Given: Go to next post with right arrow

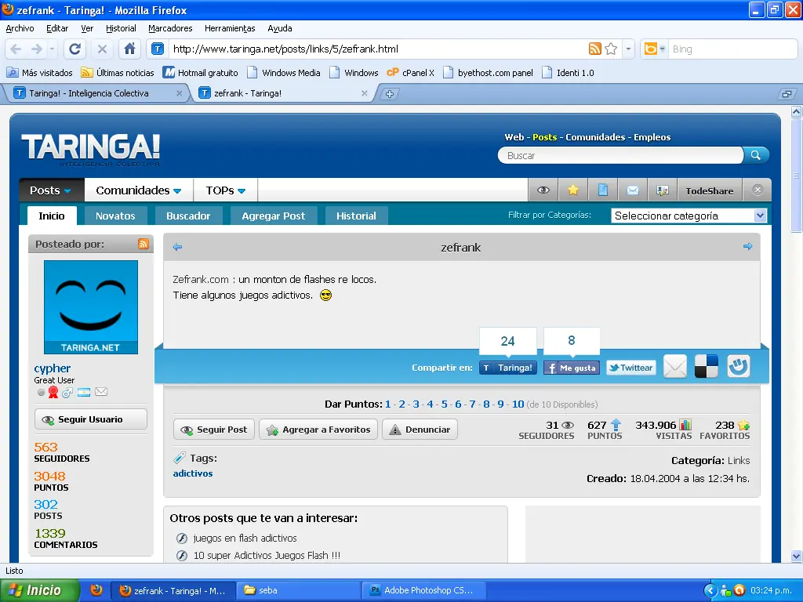Looking at the screenshot, I should (747, 247).
